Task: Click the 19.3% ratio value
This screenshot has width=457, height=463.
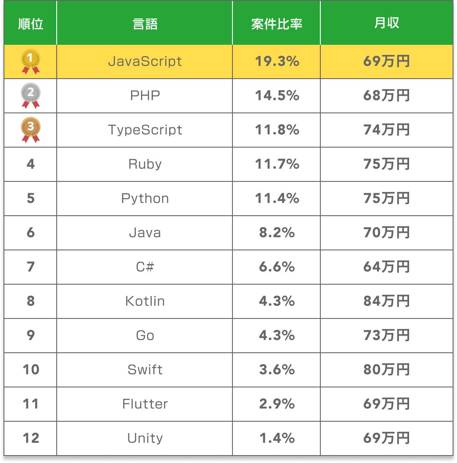Action: pyautogui.click(x=277, y=61)
